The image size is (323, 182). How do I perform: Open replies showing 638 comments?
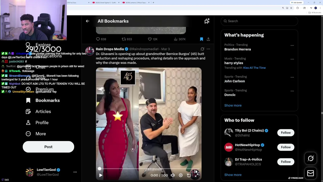[x=101, y=39]
